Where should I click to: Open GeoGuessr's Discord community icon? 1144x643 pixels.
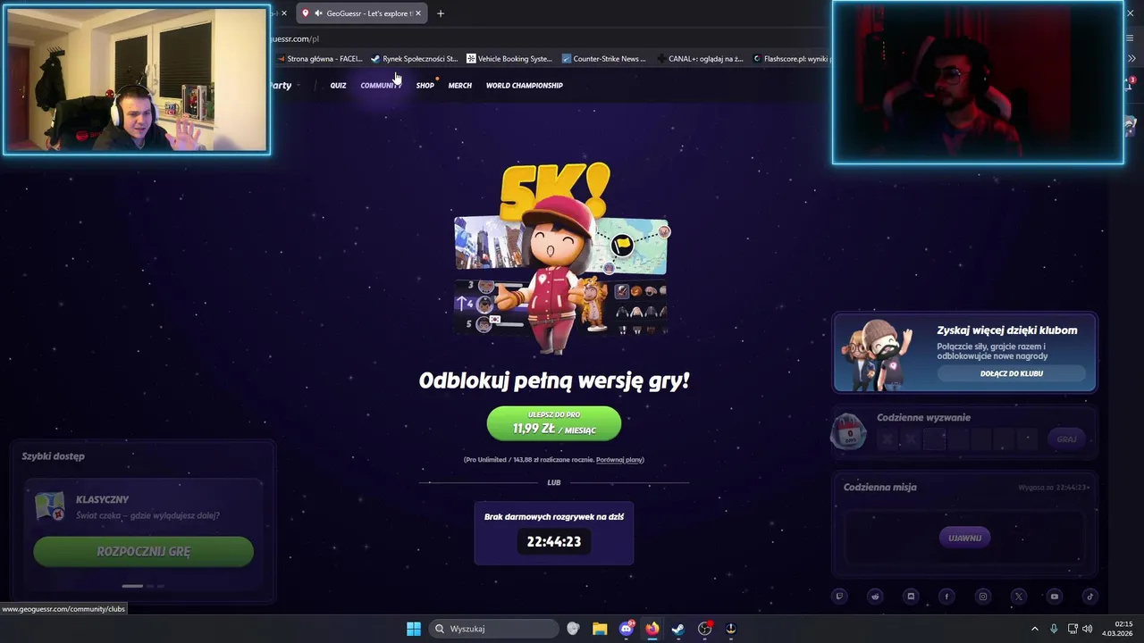click(x=911, y=597)
